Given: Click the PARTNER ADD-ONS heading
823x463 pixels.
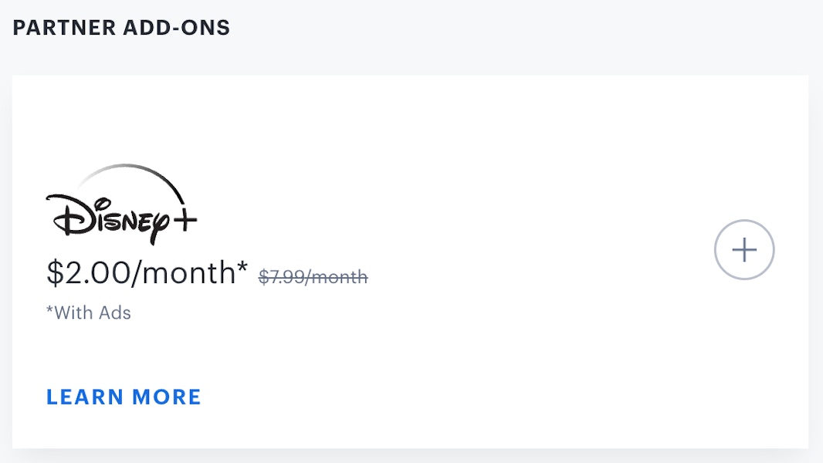Looking at the screenshot, I should point(121,28).
